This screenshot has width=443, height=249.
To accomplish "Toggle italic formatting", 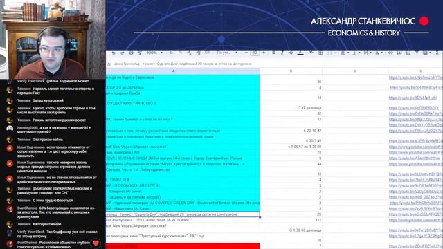I will coord(282,53).
